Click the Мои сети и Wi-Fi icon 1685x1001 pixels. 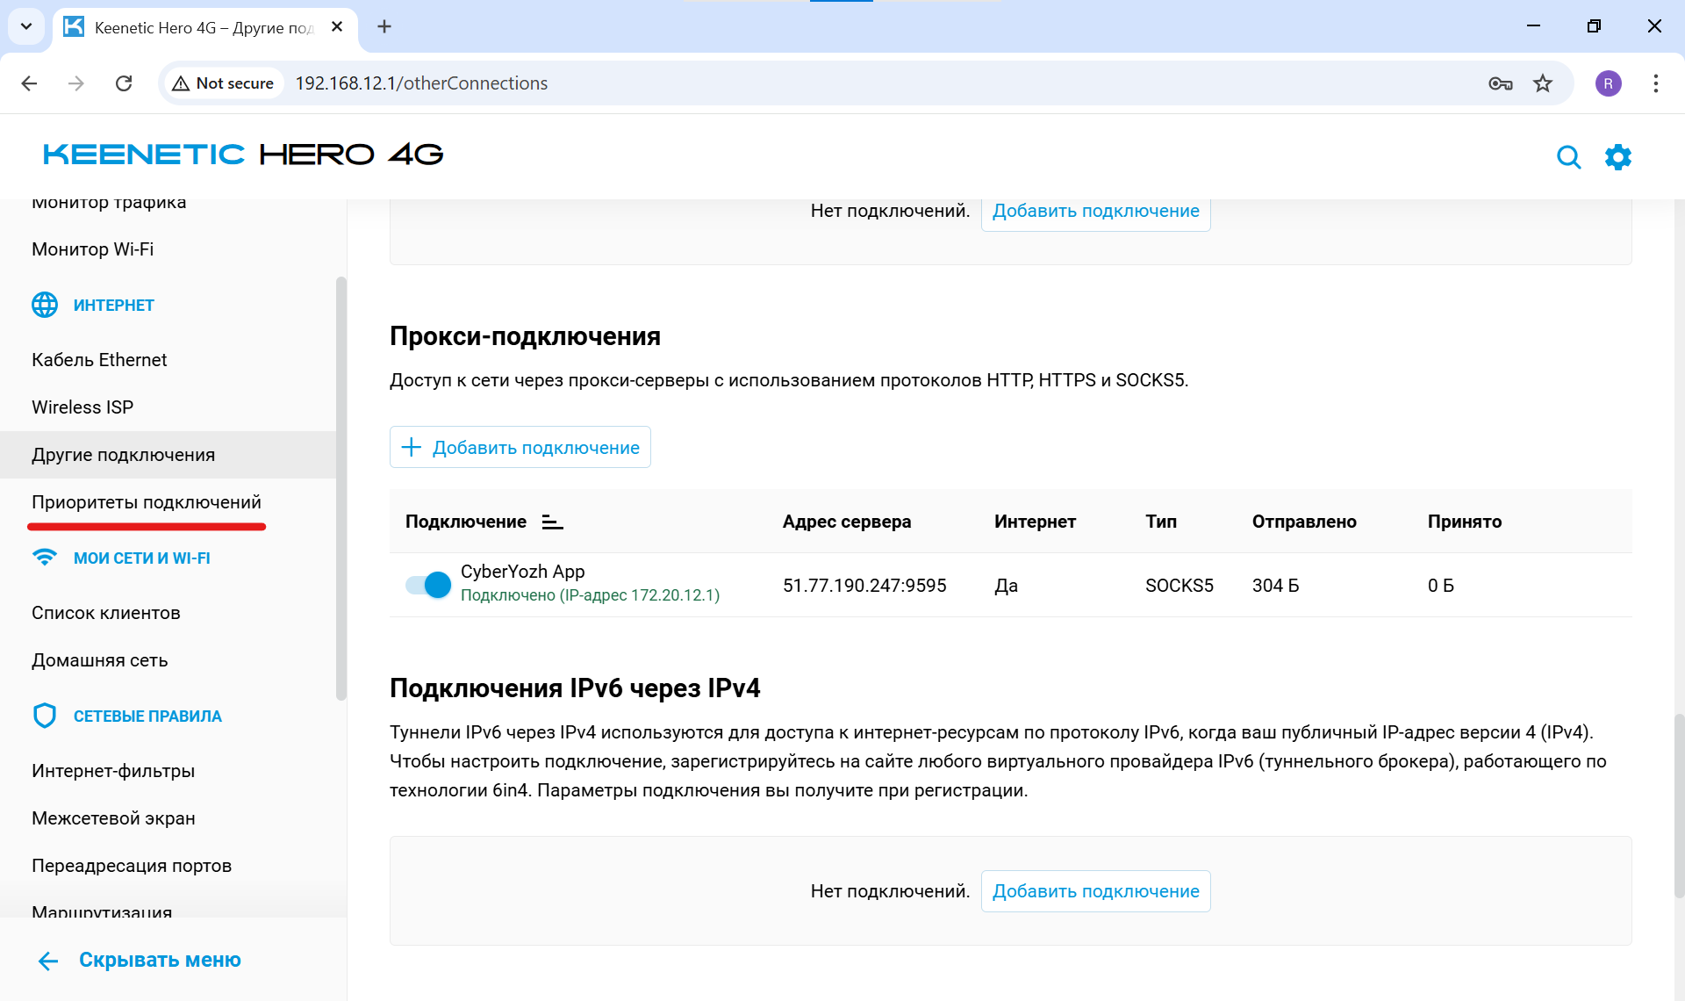point(45,557)
